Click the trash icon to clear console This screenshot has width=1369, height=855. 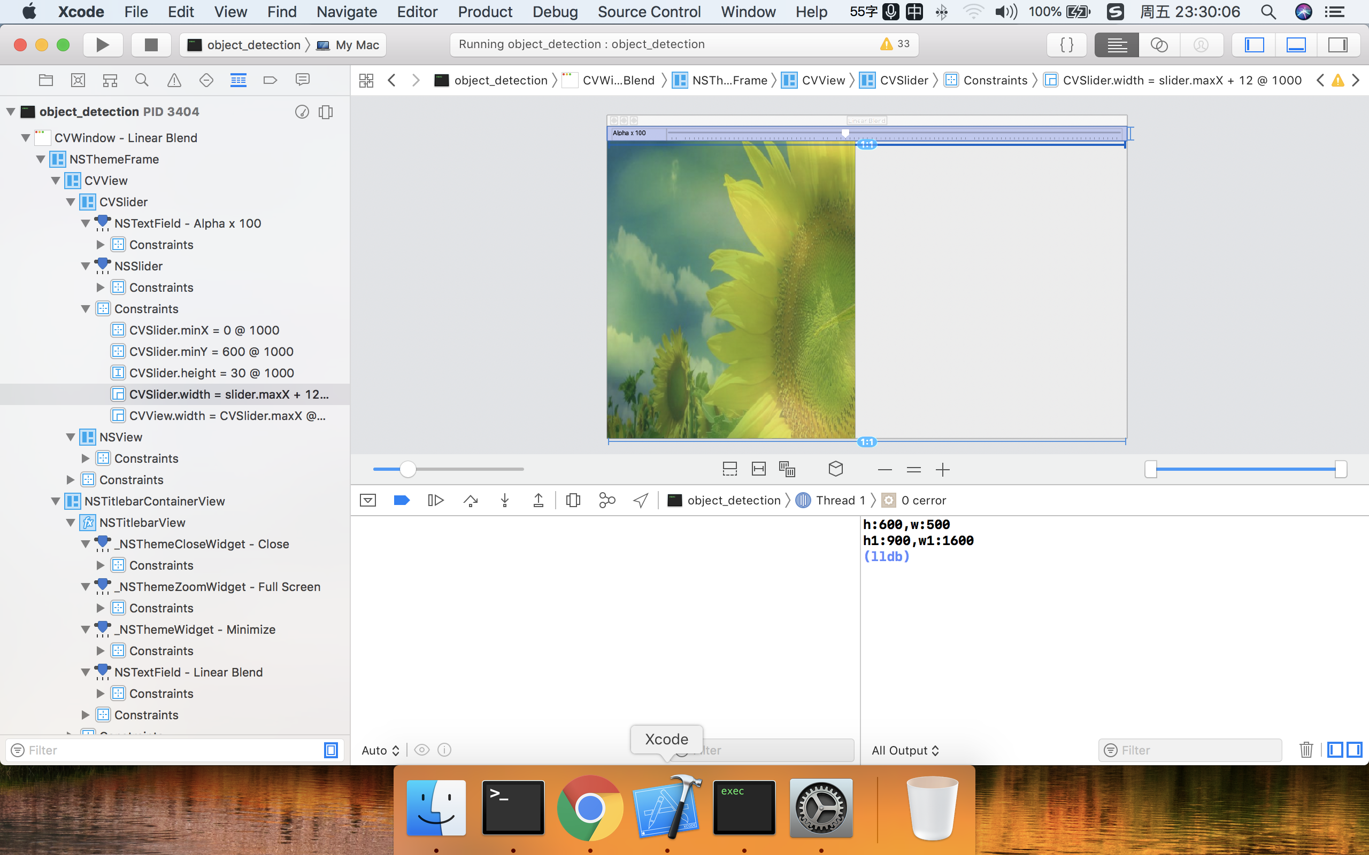[1306, 750]
